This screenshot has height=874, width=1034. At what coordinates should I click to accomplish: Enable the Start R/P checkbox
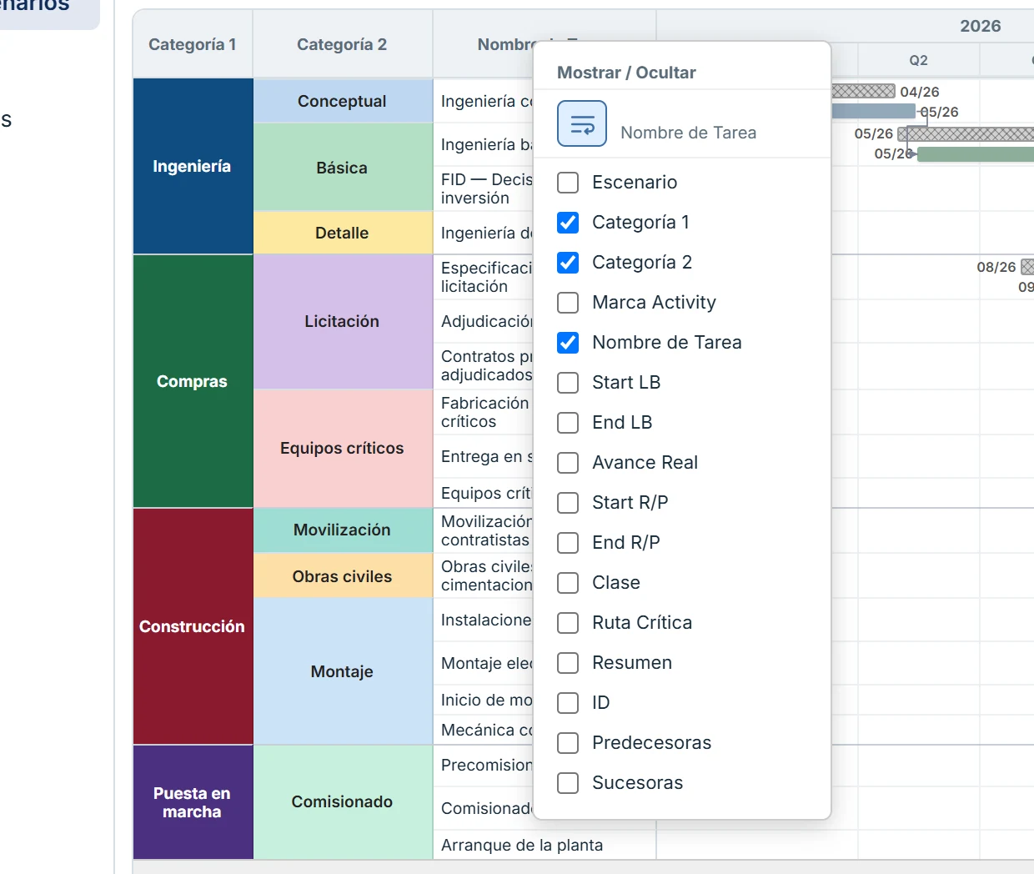click(x=568, y=503)
